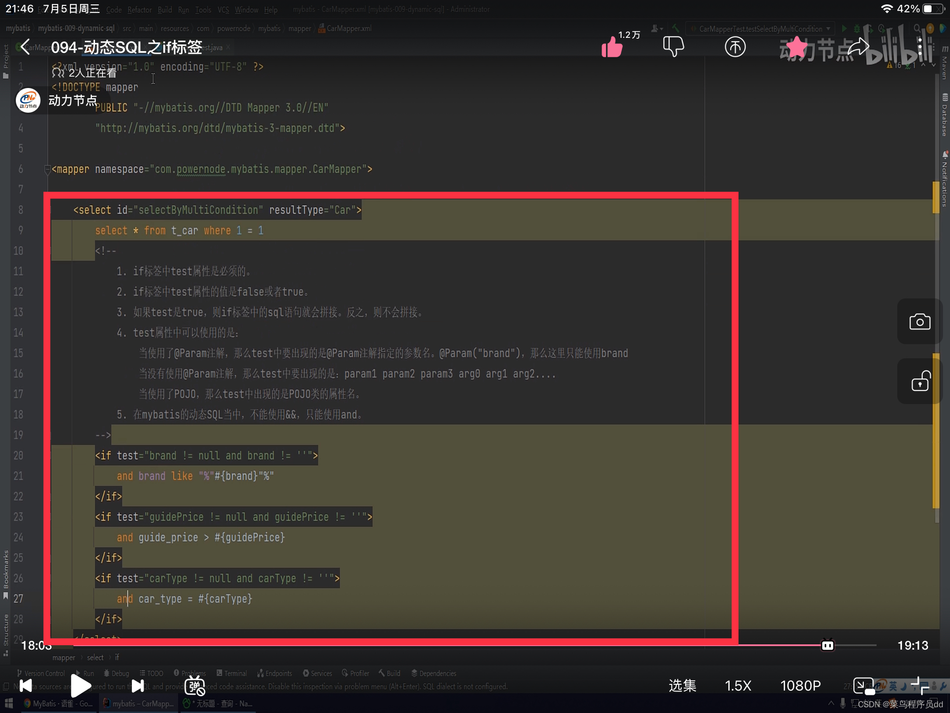This screenshot has width=950, height=713.
Task: Open the three-dot more options menu
Action: [x=920, y=47]
